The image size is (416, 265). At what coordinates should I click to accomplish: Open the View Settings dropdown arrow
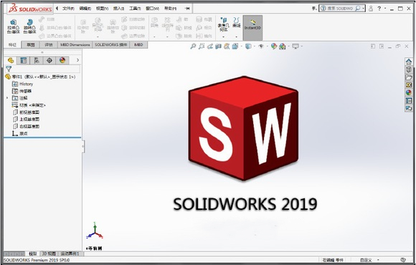(302, 47)
